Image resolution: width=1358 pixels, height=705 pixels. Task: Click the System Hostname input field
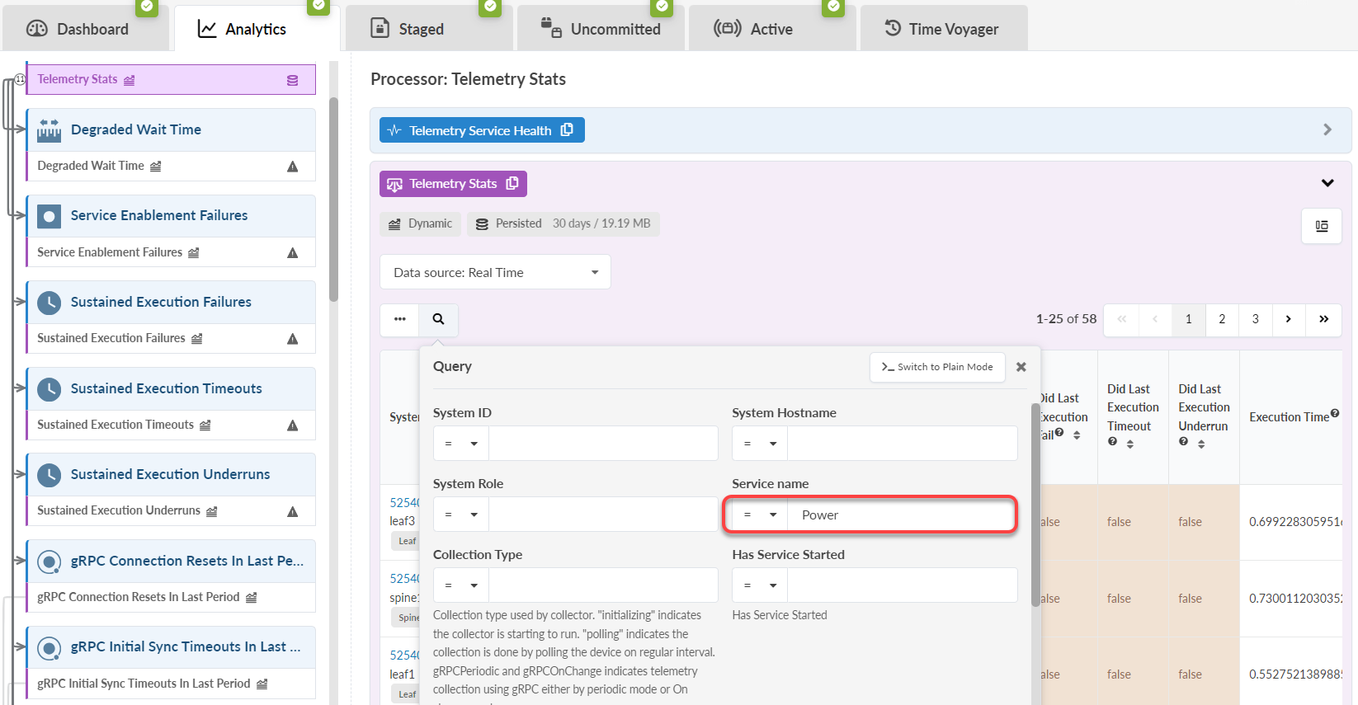point(902,444)
